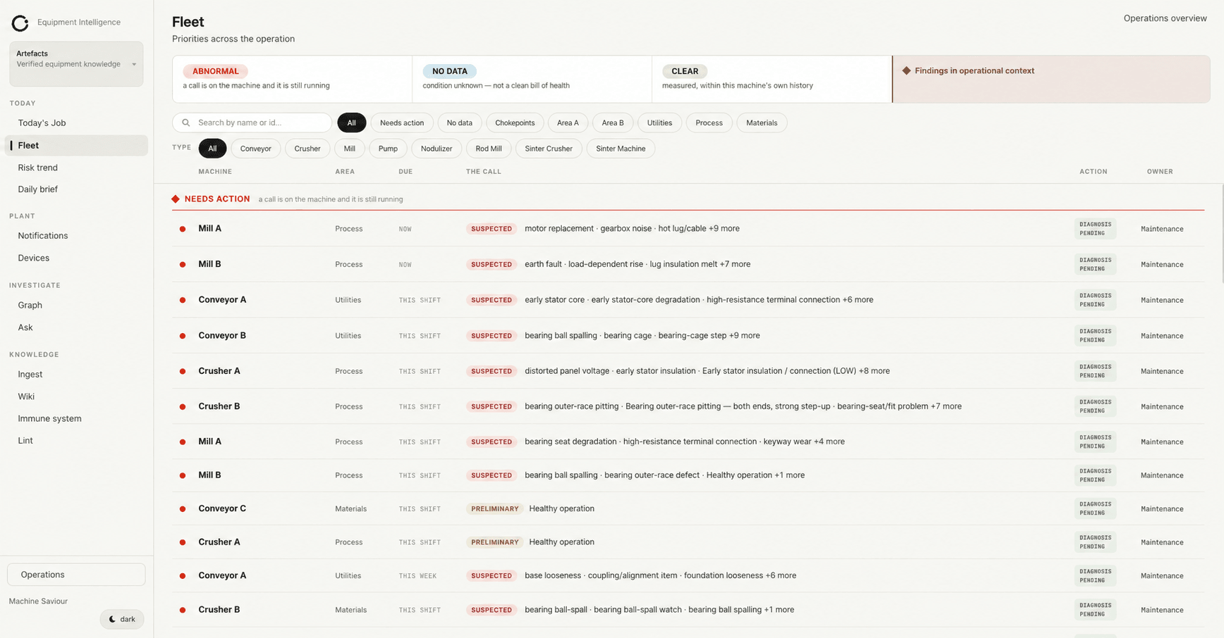The image size is (1224, 638).
Task: Filter type Rod Mill
Action: coord(489,149)
